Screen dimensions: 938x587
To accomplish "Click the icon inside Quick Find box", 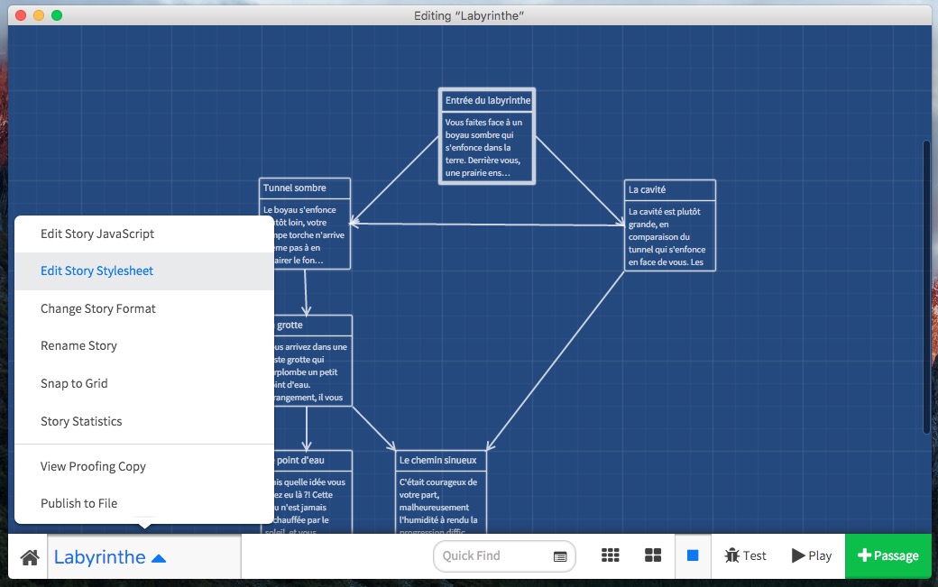I will (560, 556).
